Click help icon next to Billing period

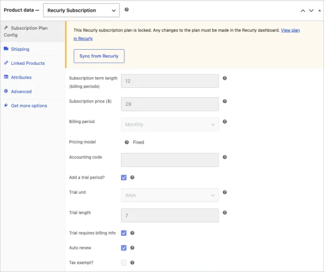click(x=225, y=121)
